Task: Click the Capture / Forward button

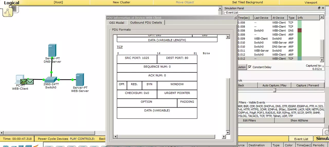Action: point(307,85)
